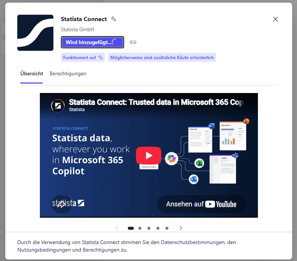Go to the previous carousel slide

click(117, 228)
